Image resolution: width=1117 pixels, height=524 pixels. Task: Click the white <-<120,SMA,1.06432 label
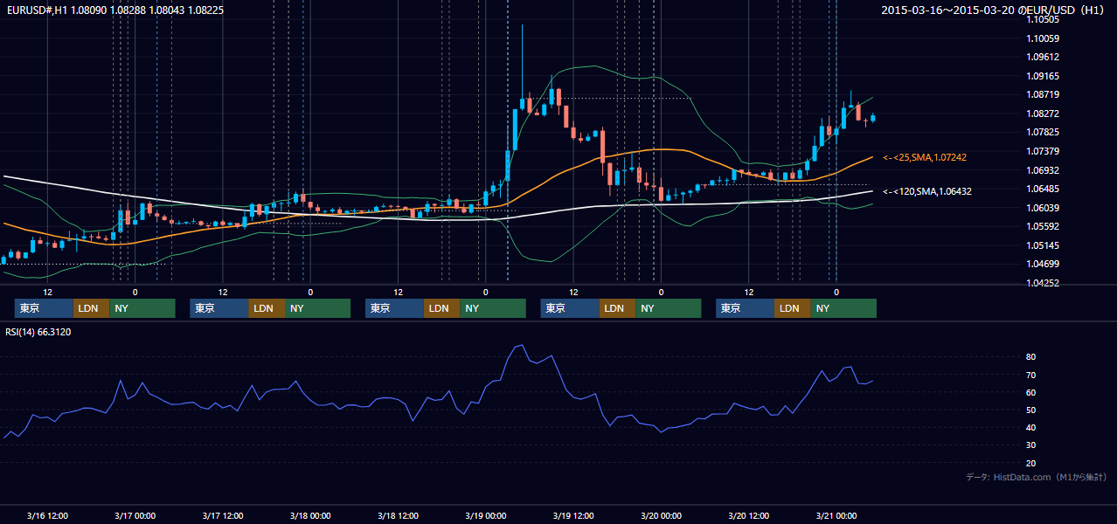click(x=927, y=191)
